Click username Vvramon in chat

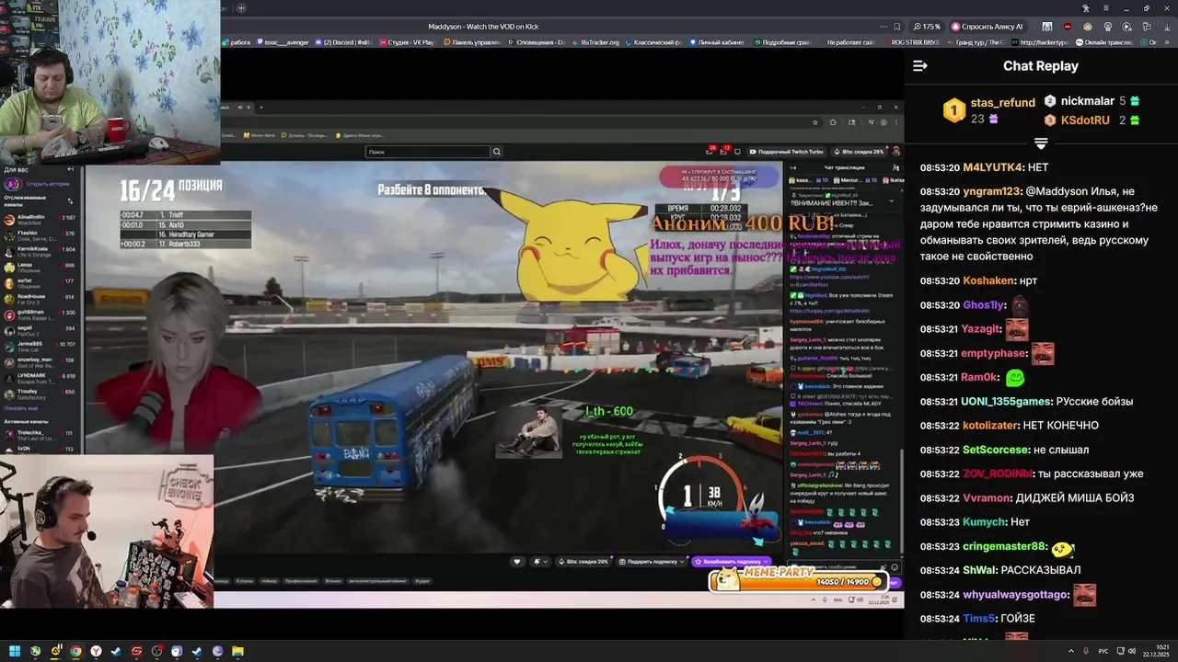pyautogui.click(x=987, y=497)
